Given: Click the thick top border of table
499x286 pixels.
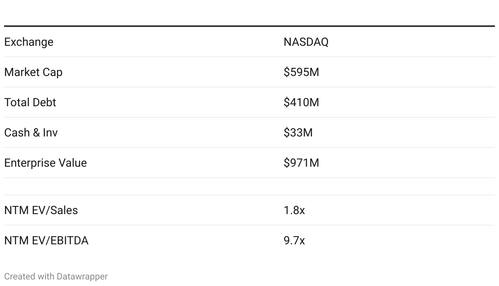Looking at the screenshot, I should click(249, 26).
